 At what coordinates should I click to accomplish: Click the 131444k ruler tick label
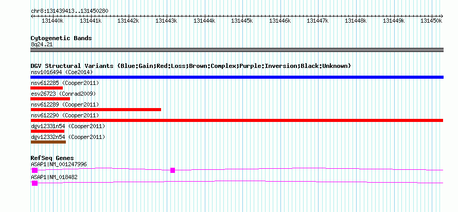click(x=204, y=21)
